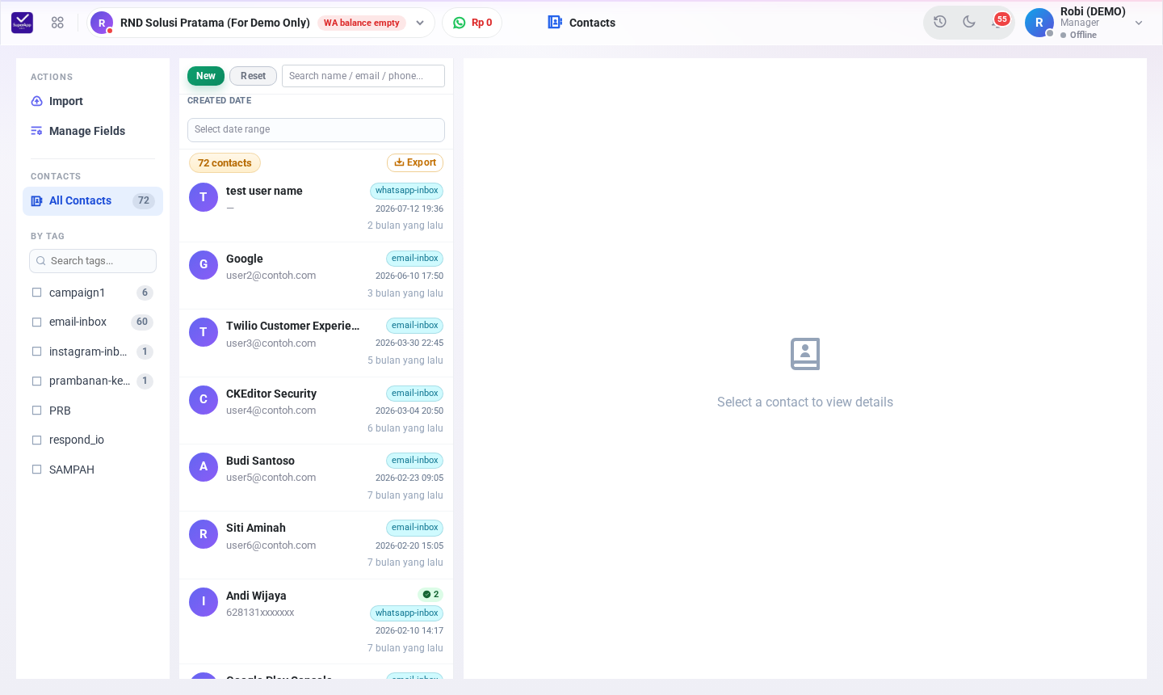Click Andi Wijaya avatar I
The height and width of the screenshot is (695, 1163).
(204, 601)
